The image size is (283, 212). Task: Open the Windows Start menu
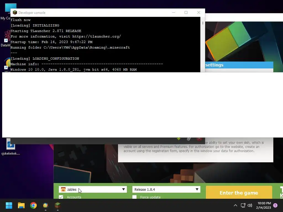(9, 205)
